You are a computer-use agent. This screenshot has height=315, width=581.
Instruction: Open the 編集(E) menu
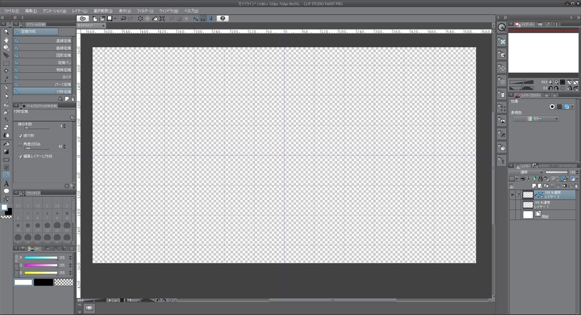(31, 11)
